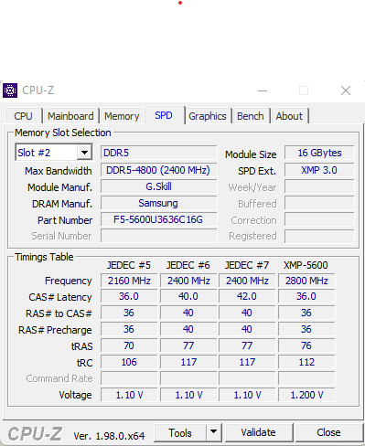Click the 1.200 V voltage cell

(x=306, y=395)
